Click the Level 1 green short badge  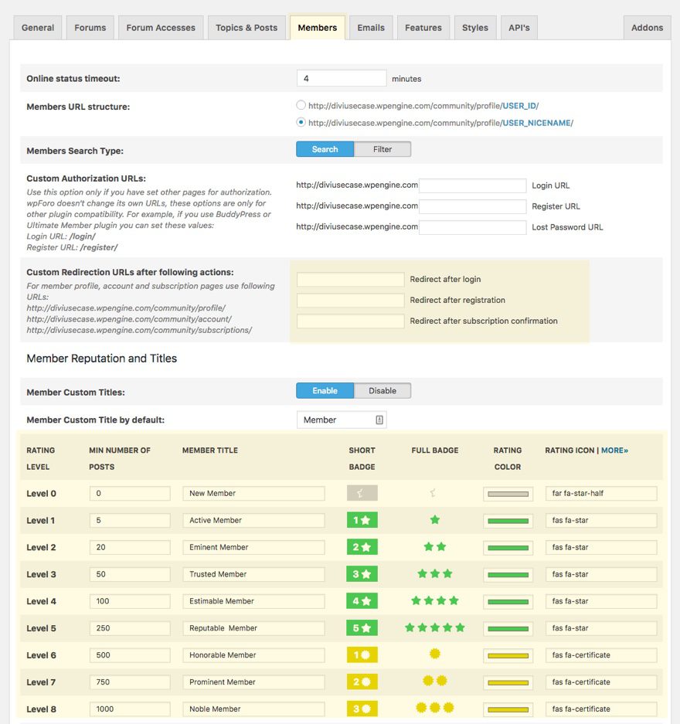click(362, 520)
